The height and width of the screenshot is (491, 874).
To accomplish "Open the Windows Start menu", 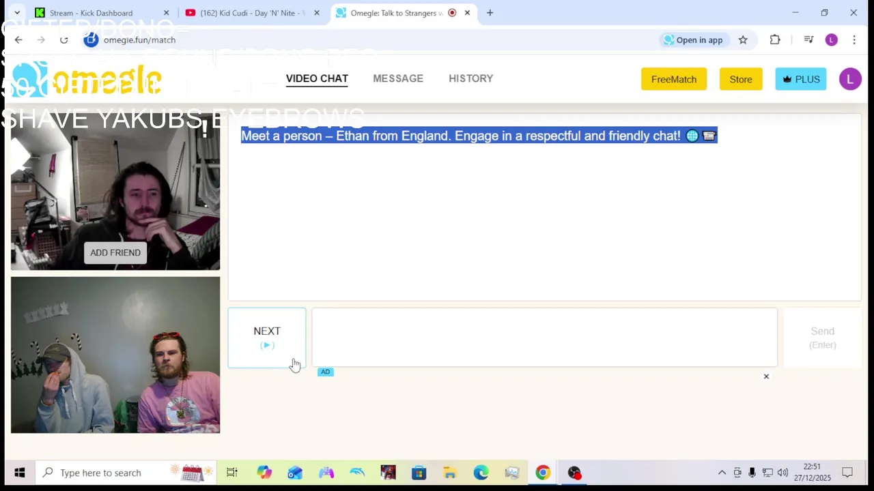I will (19, 473).
